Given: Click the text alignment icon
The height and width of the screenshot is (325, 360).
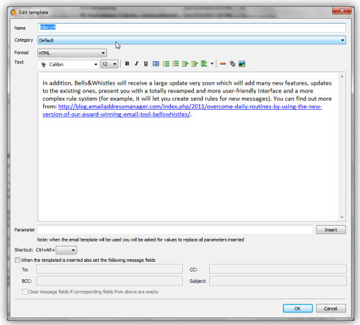Looking at the screenshot, I should pos(204,64).
